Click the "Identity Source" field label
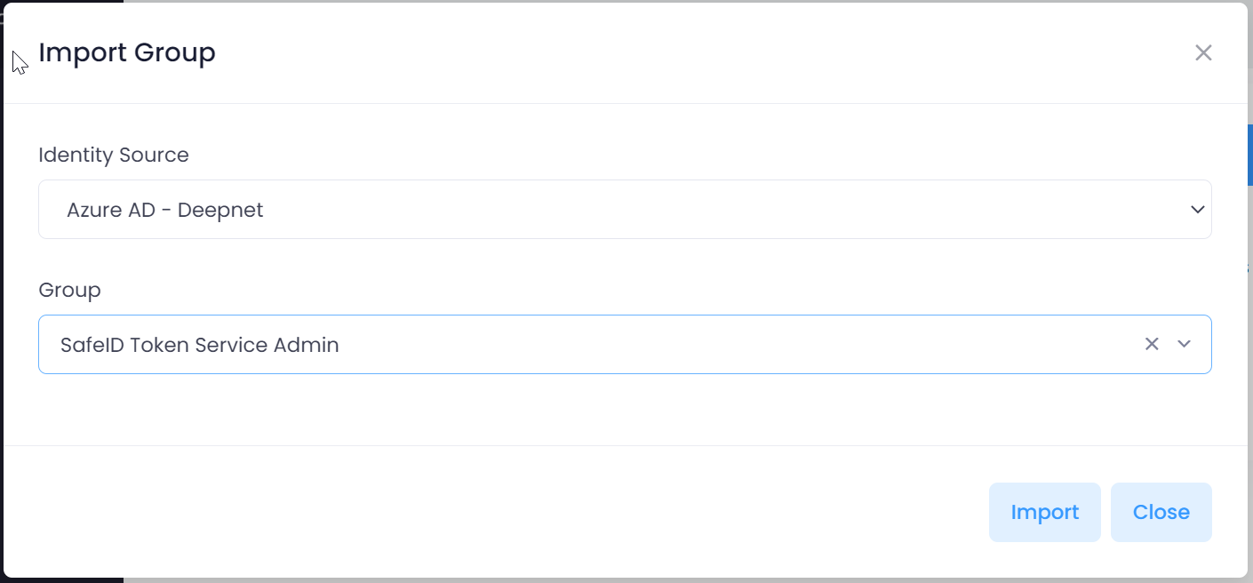The image size is (1253, 583). click(114, 155)
